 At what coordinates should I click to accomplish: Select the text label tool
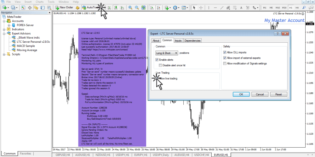click(248, 8)
